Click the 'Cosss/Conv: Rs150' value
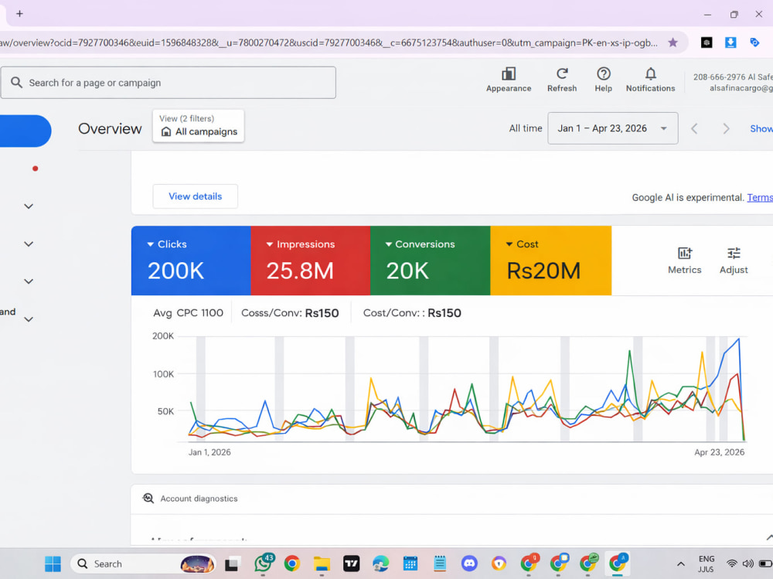Viewport: 773px width, 579px height. pyautogui.click(x=290, y=312)
